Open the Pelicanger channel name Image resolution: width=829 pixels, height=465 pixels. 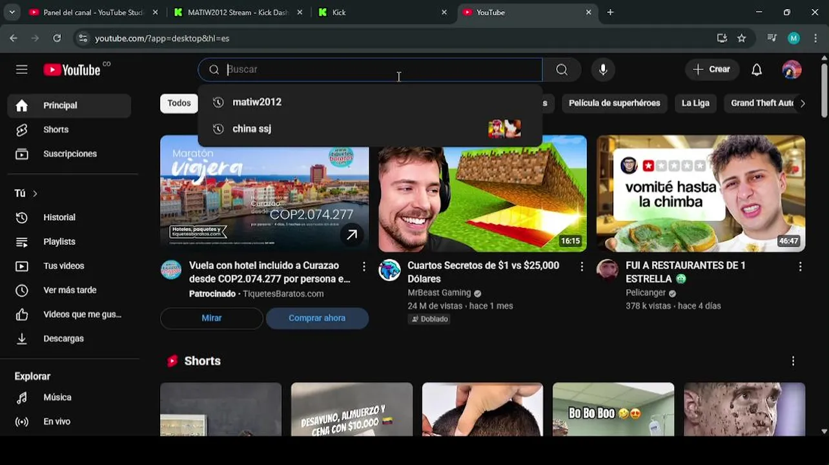click(x=646, y=293)
